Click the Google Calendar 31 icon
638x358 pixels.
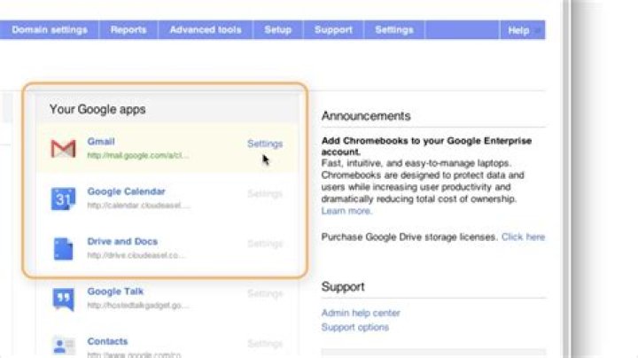pos(63,198)
